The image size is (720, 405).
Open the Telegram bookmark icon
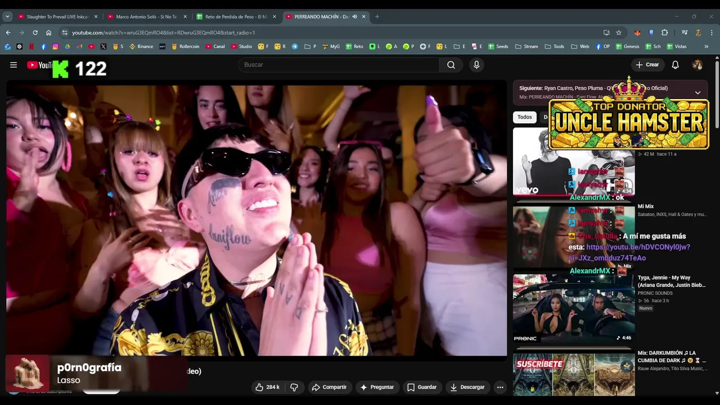coord(295,47)
